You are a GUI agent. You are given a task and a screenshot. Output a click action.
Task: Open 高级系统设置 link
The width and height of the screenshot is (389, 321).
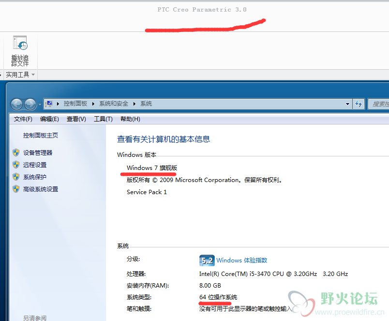[x=41, y=189]
